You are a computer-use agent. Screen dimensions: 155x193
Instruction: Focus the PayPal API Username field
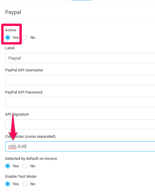[80, 80]
